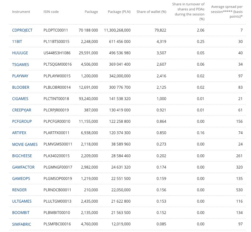Click CREEPYJAR share of wallet value 0.921
Image resolution: width=251 pixels, height=232 pixels.
pyautogui.click(x=161, y=110)
